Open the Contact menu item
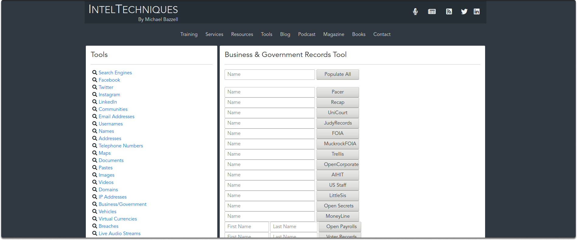 [x=382, y=34]
